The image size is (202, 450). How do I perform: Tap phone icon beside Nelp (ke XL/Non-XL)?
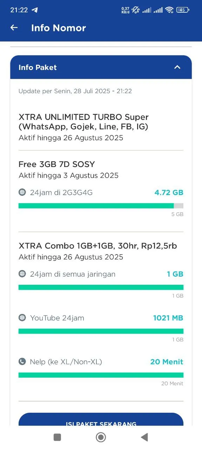pyautogui.click(x=22, y=361)
